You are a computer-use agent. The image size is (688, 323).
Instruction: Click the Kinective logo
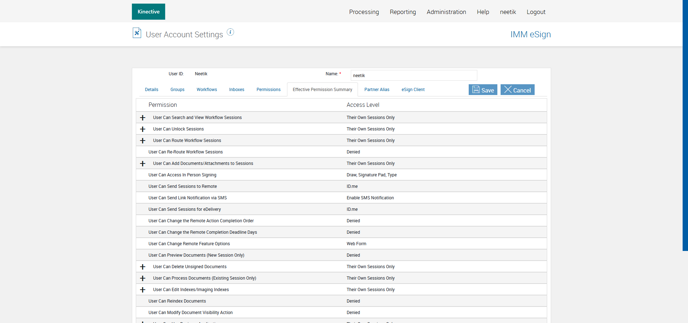(148, 11)
